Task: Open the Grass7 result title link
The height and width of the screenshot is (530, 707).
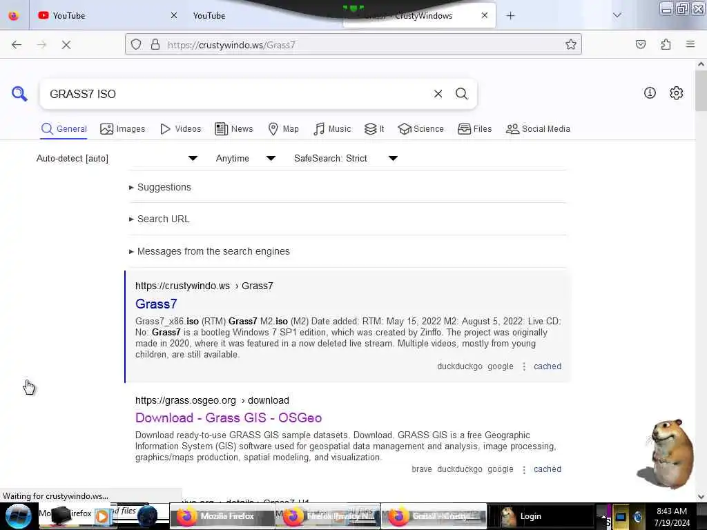Action: 156,304
